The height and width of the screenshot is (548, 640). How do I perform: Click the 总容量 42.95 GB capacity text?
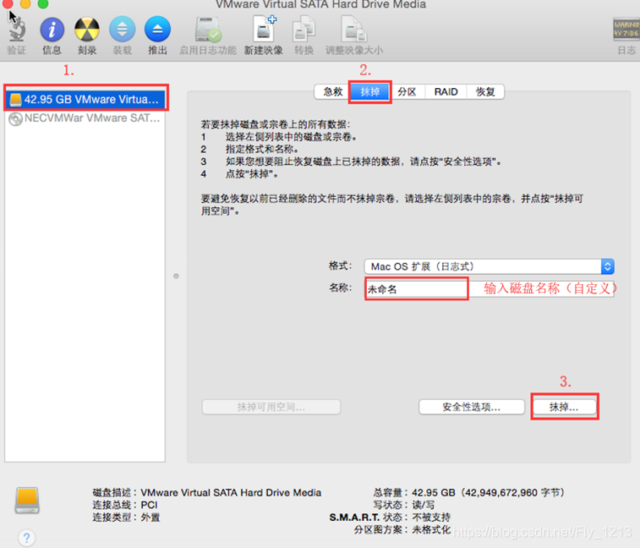click(x=468, y=492)
